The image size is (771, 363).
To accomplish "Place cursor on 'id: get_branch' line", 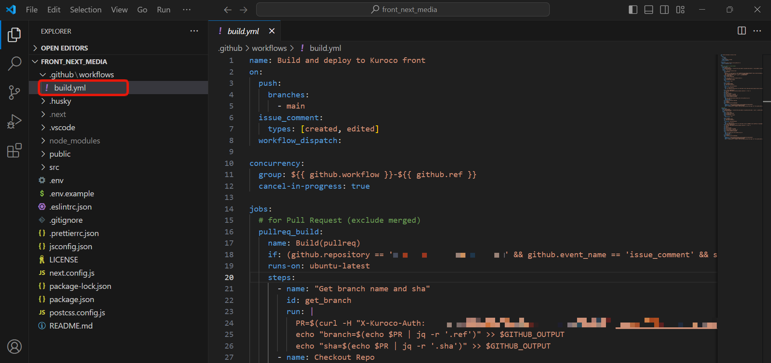I will [319, 300].
